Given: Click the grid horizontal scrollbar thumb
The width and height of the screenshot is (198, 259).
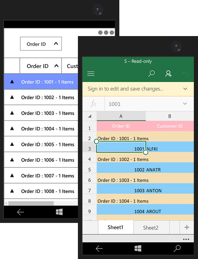Looking at the screenshot, I should [x=31, y=203].
